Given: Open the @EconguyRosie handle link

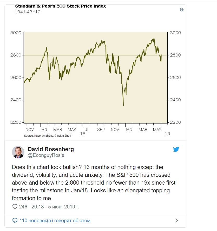Looking at the screenshot, I should [46, 155].
